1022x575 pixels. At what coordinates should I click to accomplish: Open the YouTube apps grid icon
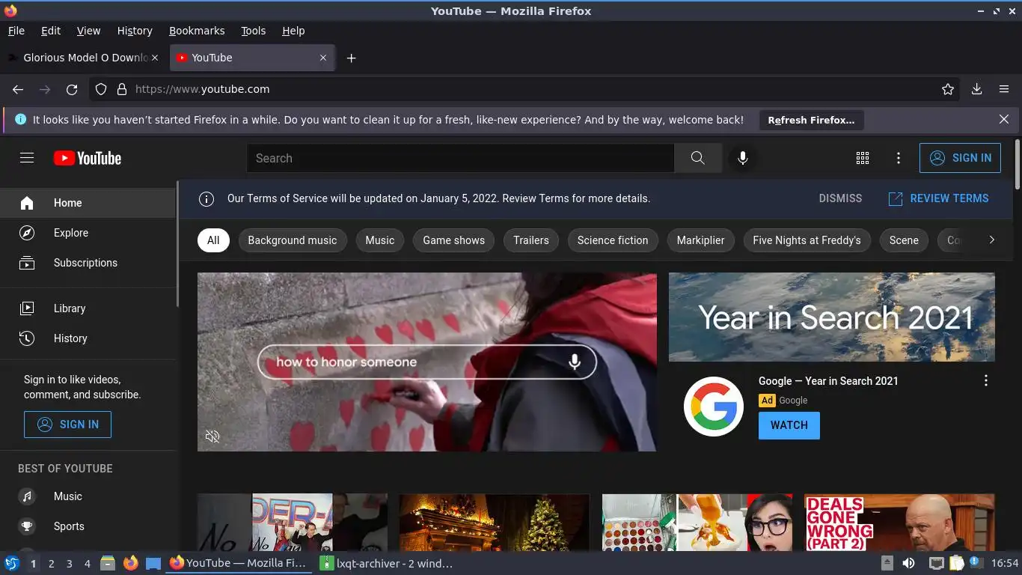pyautogui.click(x=863, y=158)
